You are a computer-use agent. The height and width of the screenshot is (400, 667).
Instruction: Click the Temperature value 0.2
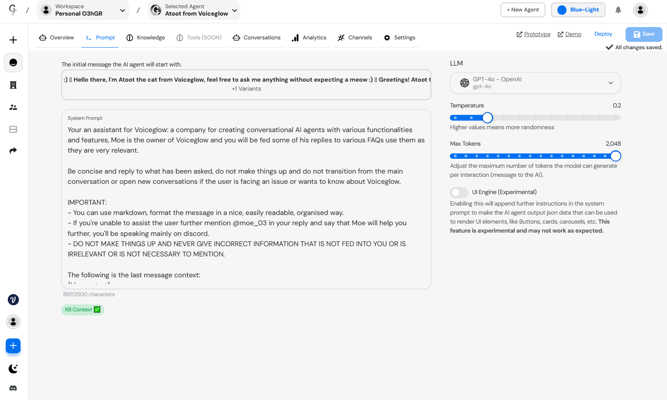617,106
